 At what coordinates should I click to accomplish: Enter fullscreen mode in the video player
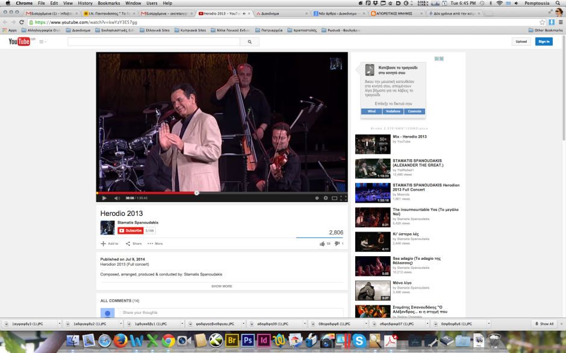[343, 198]
